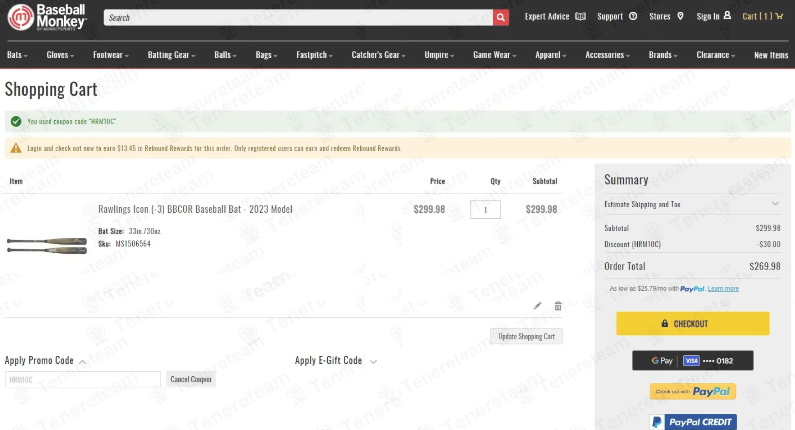Remove bat using trash can icon

[558, 306]
